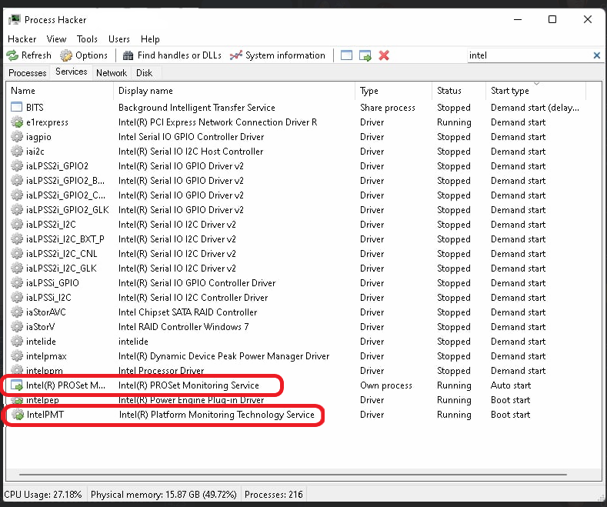The width and height of the screenshot is (607, 507).
Task: Sort by the Status column header
Action: coord(449,91)
